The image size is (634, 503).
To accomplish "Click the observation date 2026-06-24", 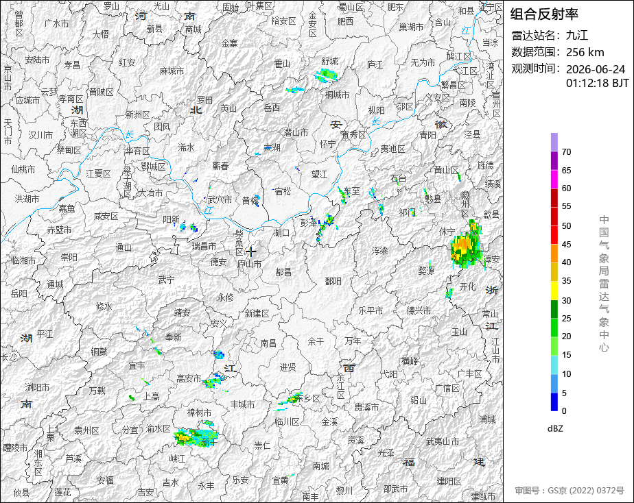I will point(596,69).
